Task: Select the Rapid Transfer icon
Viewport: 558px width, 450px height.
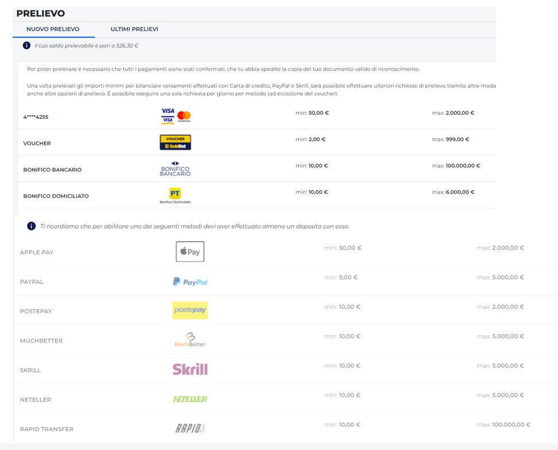Action: [190, 428]
